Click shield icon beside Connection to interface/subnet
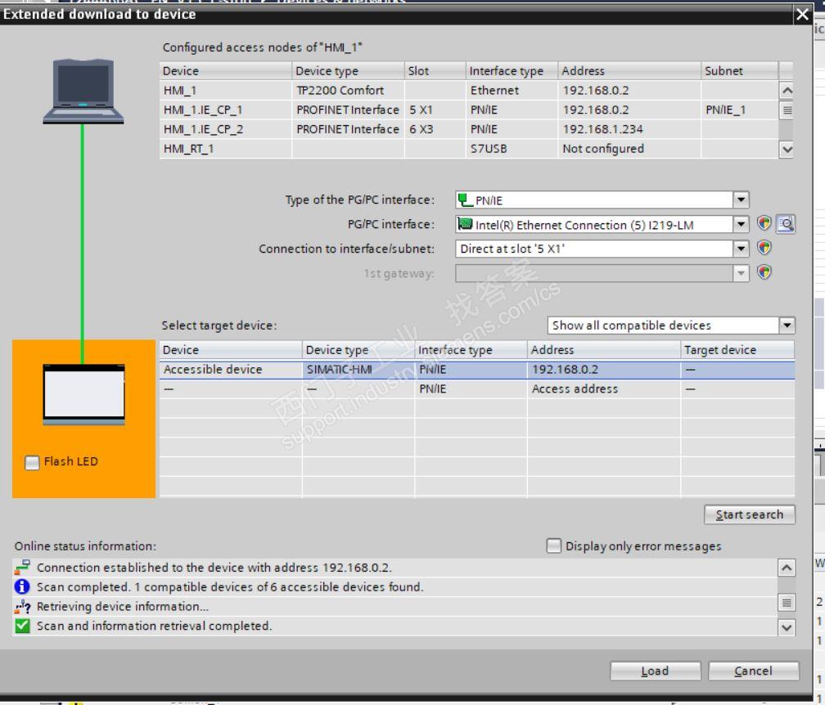The width and height of the screenshot is (825, 705). click(x=764, y=248)
